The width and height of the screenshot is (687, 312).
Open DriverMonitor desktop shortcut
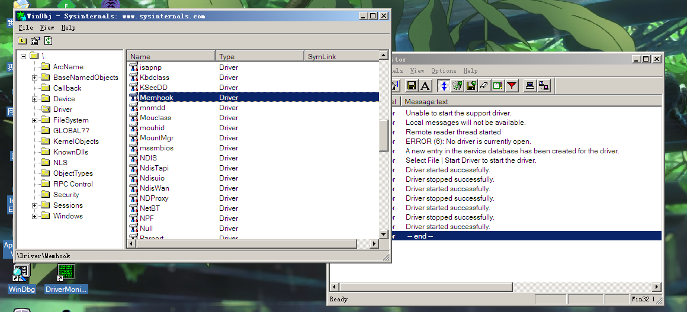tap(66, 279)
